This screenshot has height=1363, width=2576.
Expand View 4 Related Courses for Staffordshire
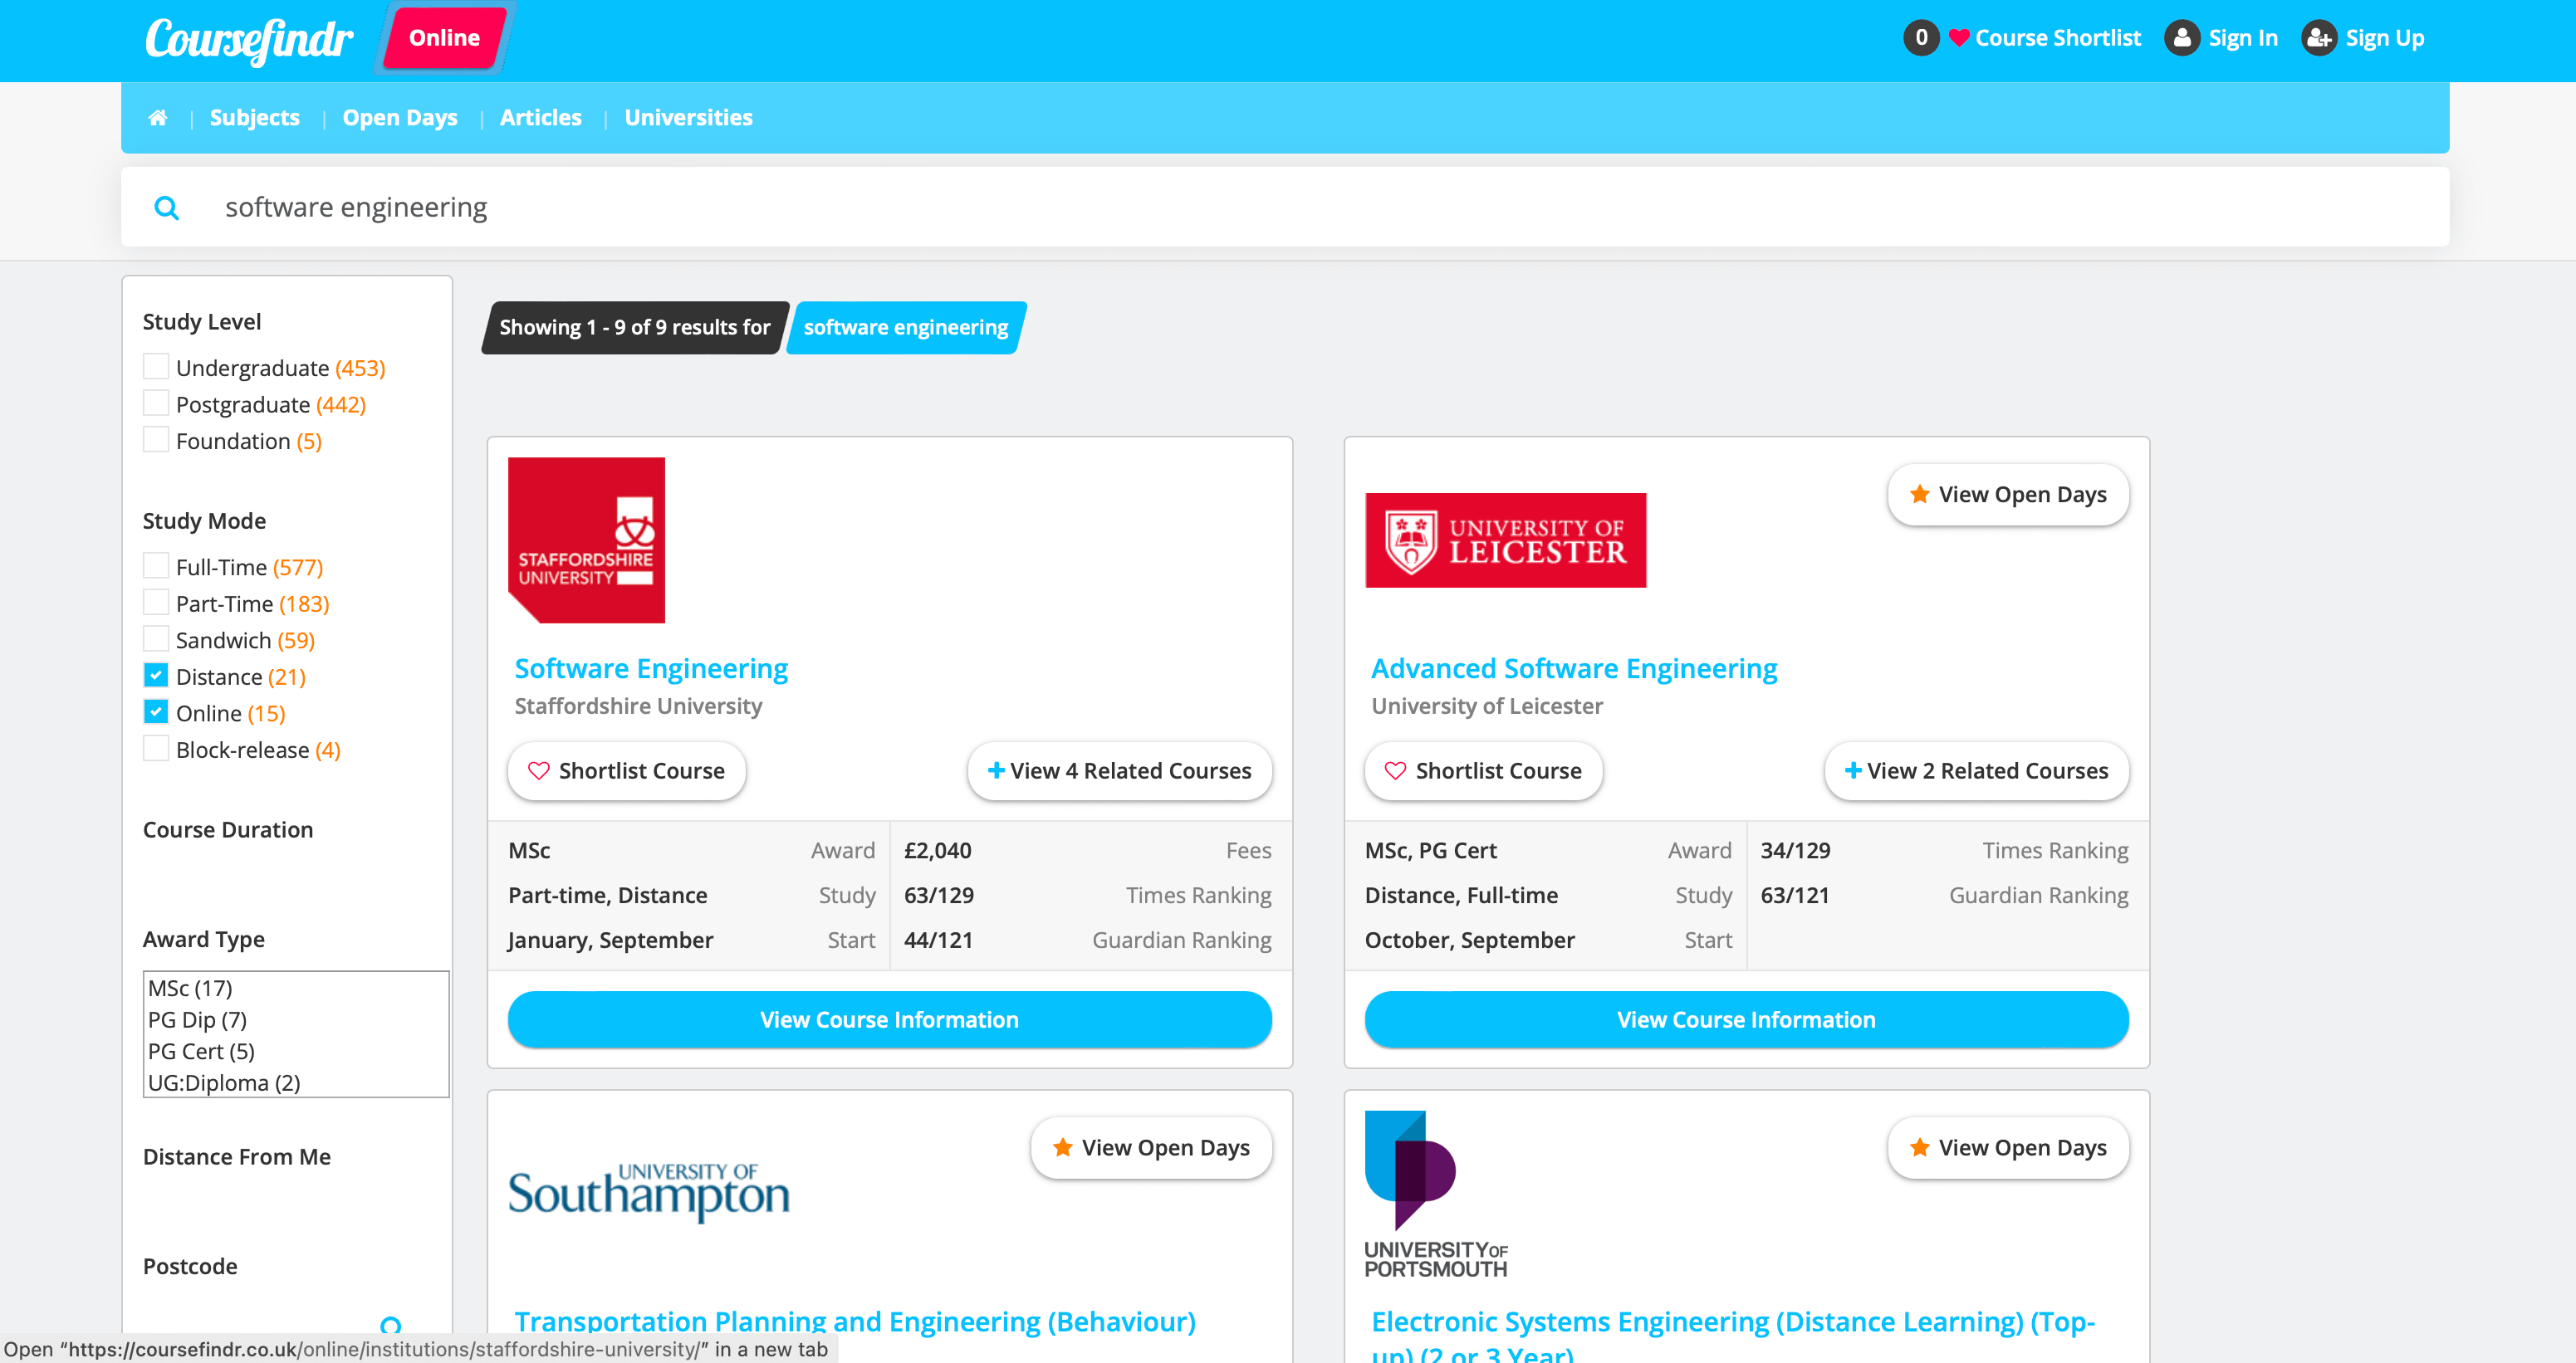pyautogui.click(x=1119, y=770)
